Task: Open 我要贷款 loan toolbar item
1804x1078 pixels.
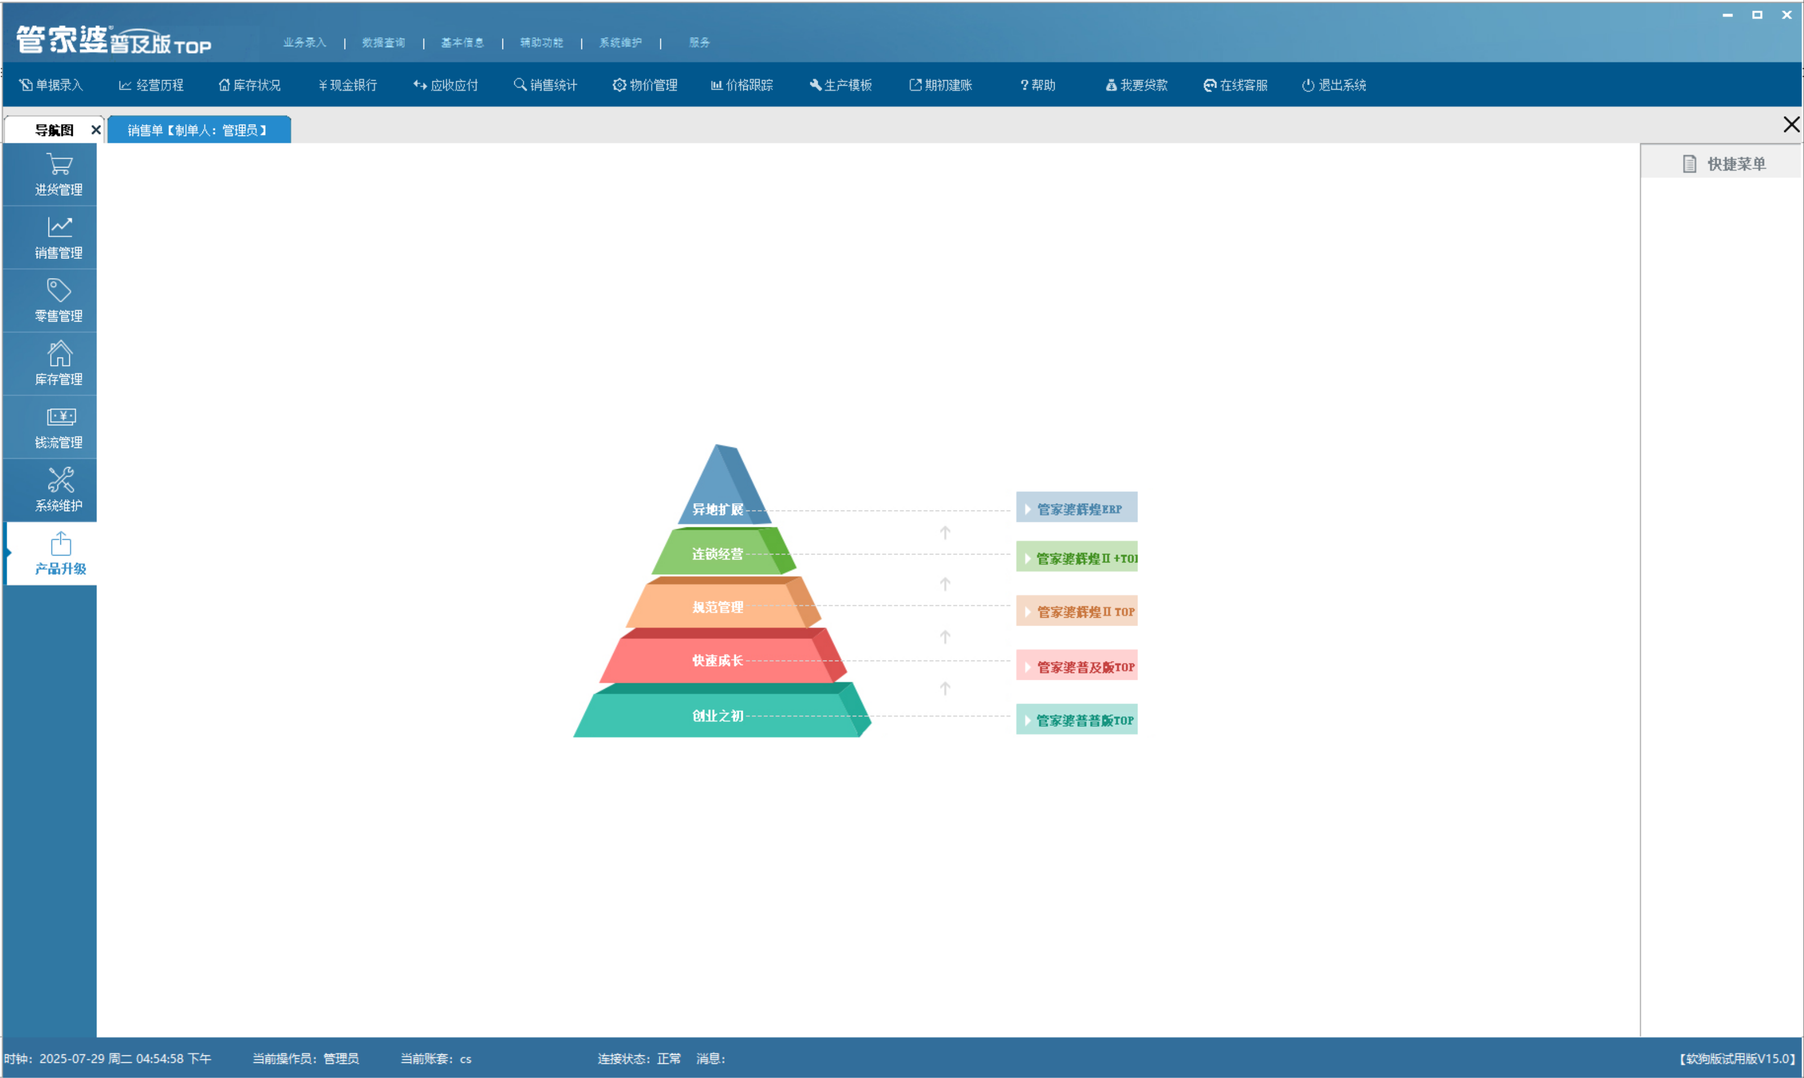Action: pyautogui.click(x=1137, y=85)
